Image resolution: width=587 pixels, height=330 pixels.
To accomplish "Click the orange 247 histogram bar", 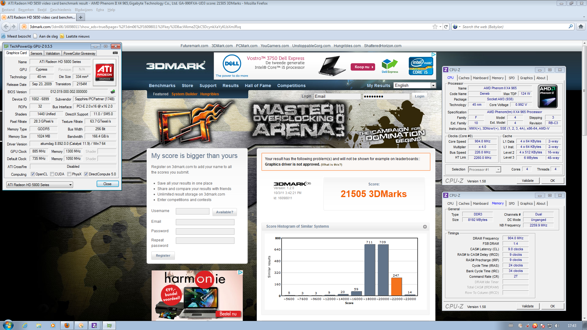I will [x=397, y=286].
